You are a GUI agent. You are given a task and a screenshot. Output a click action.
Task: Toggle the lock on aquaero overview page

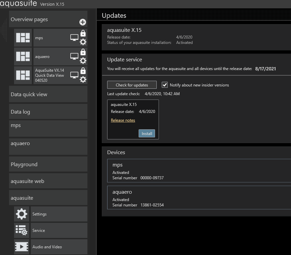click(x=83, y=52)
